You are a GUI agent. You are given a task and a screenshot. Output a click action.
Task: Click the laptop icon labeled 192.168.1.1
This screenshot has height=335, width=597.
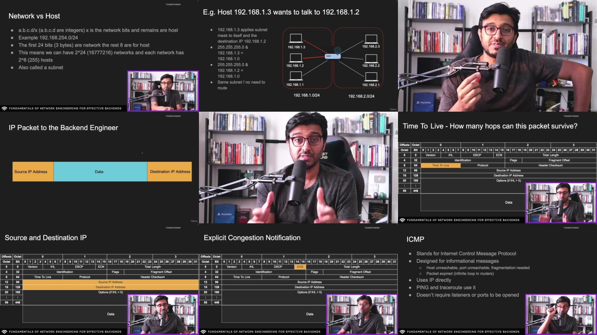(x=296, y=76)
